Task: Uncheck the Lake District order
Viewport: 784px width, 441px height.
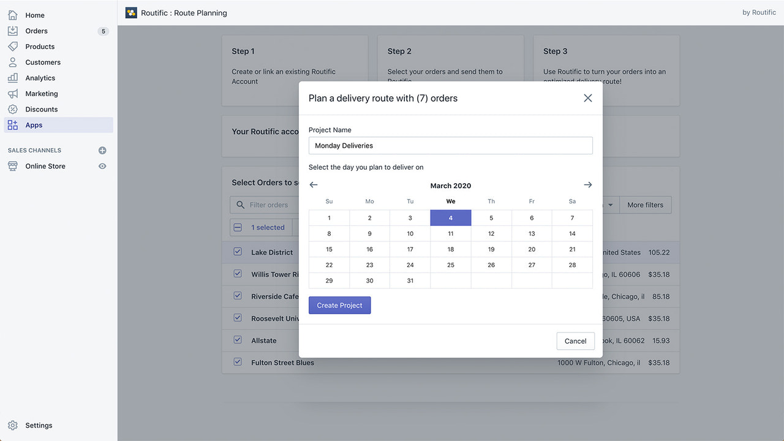Action: point(237,251)
